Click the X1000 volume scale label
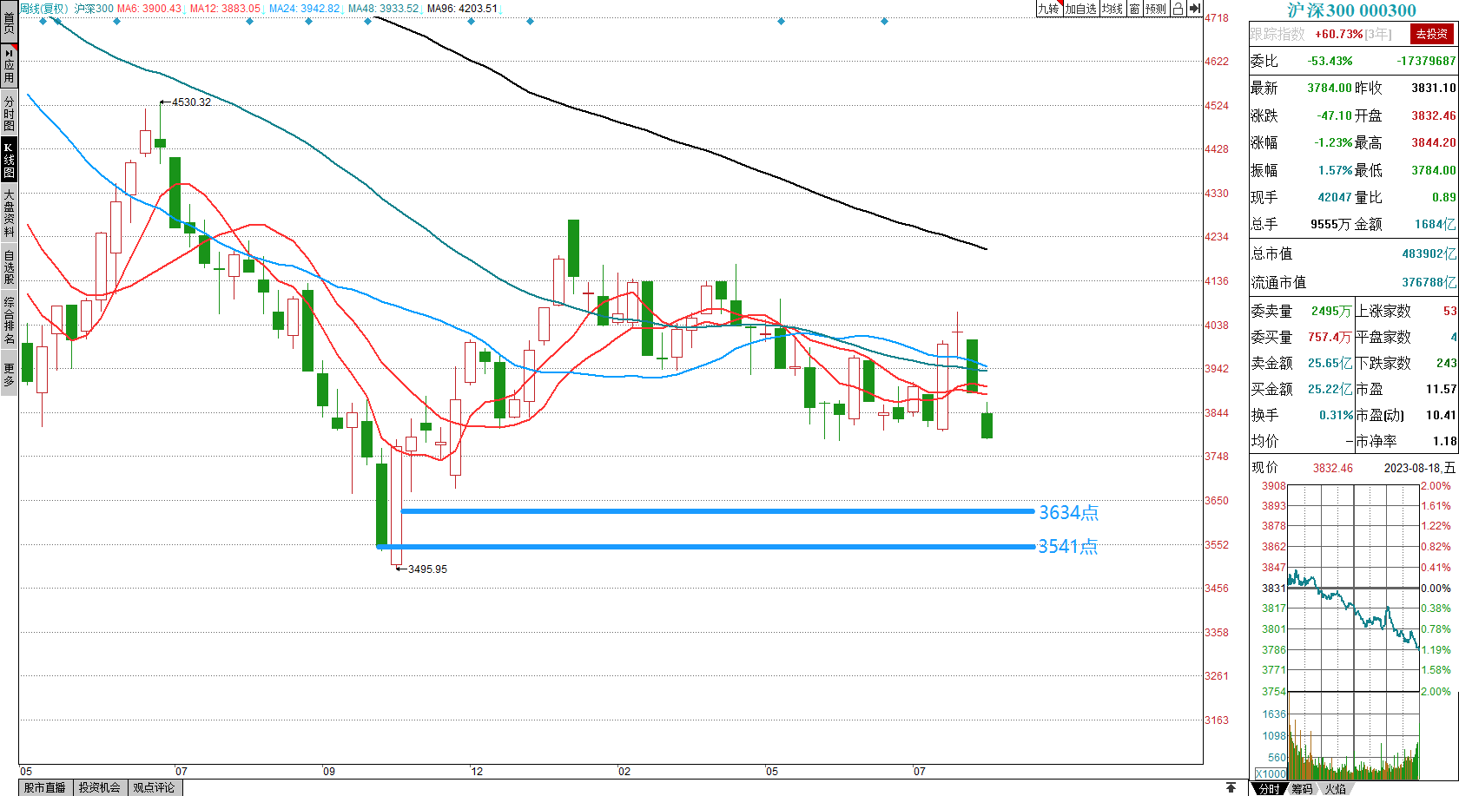Screen dimensions: 1459x796 pyautogui.click(x=1271, y=773)
